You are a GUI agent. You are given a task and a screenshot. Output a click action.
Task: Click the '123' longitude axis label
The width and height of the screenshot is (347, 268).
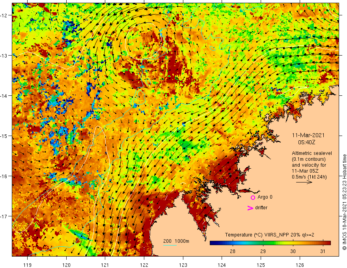click(183, 265)
